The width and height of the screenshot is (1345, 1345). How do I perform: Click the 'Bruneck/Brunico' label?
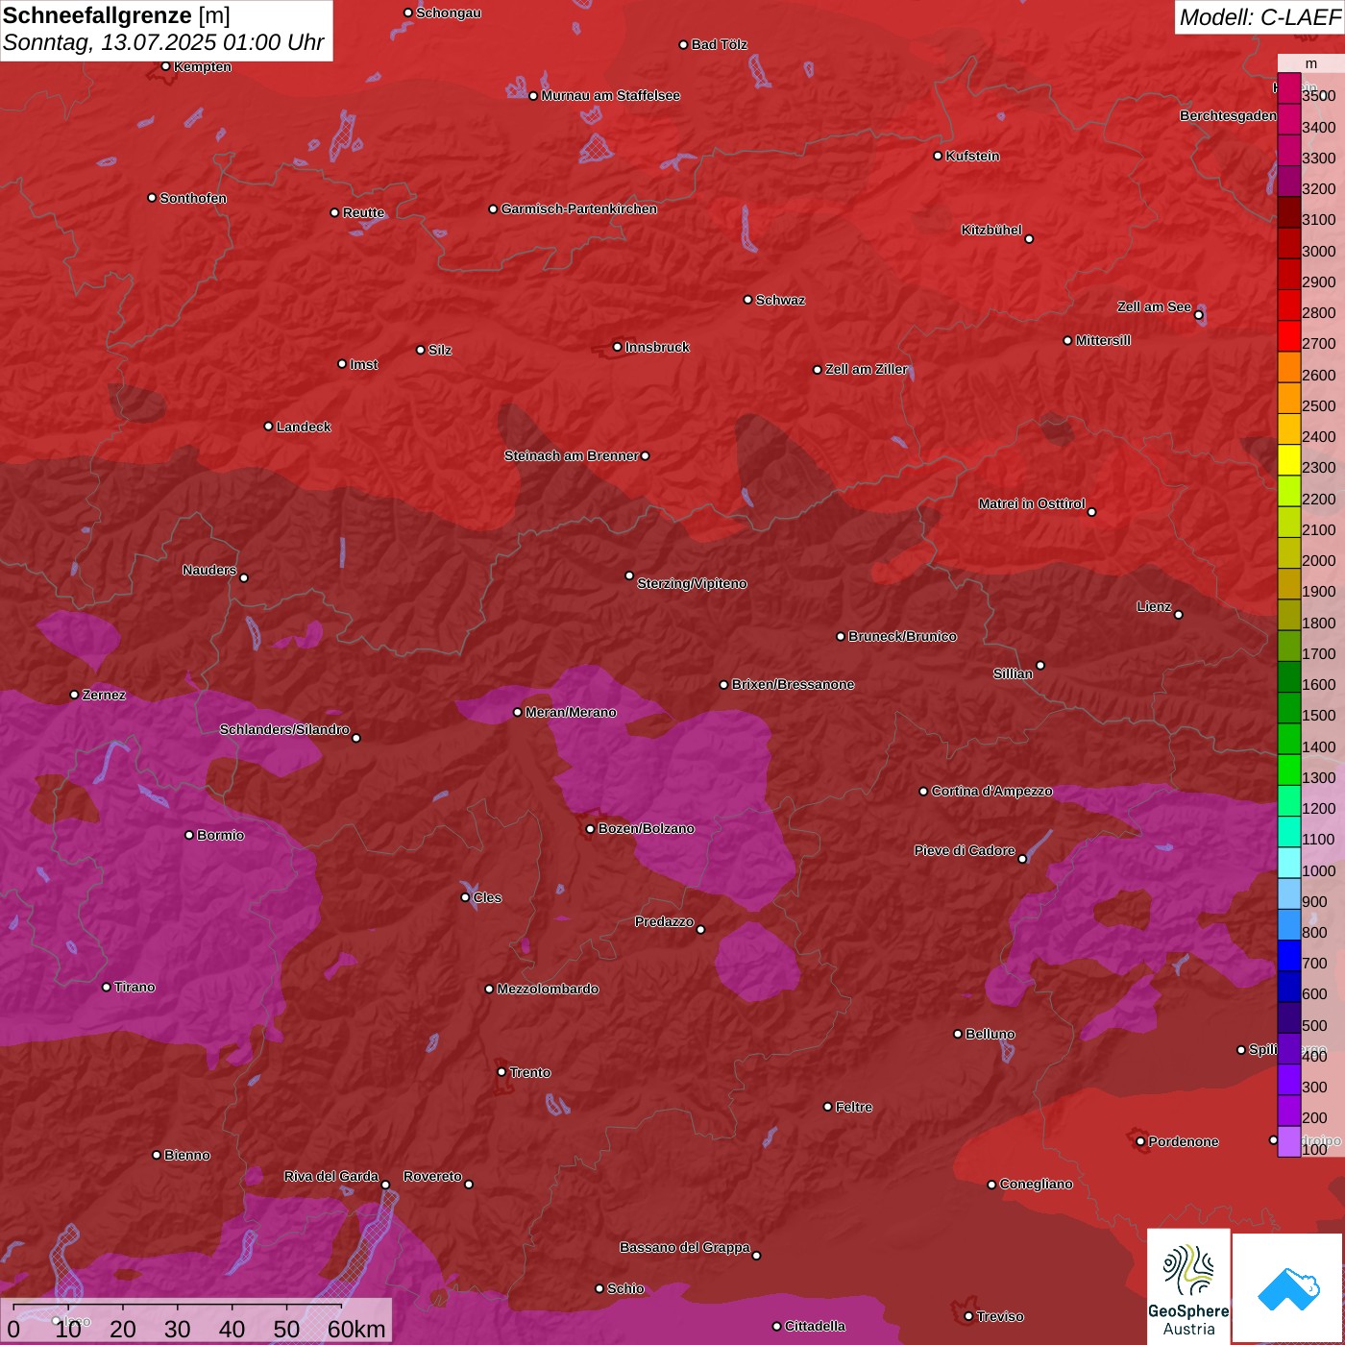[x=902, y=637]
